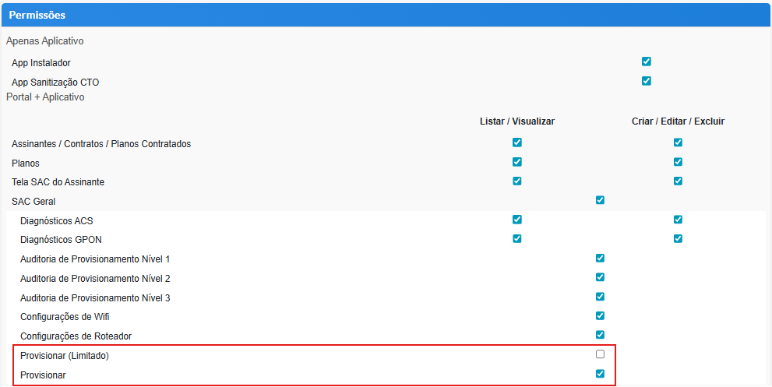This screenshot has height=387, width=772.
Task: Uncheck the SAC Geral checkbox
Action: click(600, 200)
